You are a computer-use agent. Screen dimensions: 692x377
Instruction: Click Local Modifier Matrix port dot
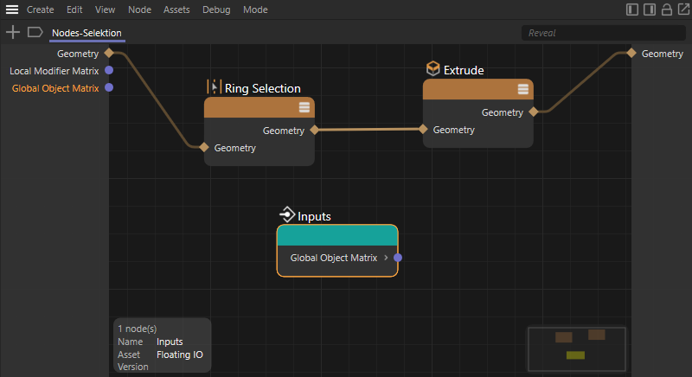coord(109,70)
